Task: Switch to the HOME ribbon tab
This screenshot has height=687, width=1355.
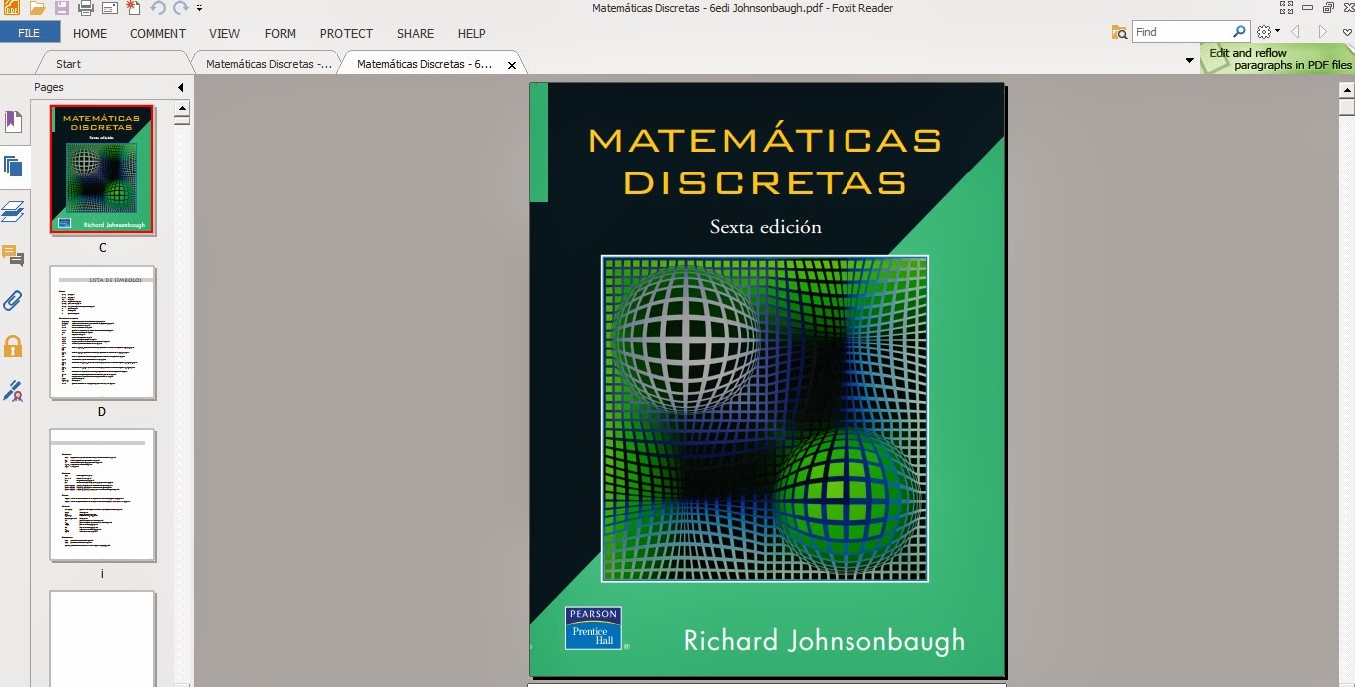Action: point(90,33)
